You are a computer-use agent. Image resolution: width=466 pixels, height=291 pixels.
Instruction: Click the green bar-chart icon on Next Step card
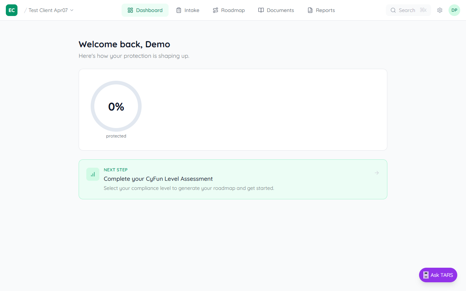pos(92,174)
